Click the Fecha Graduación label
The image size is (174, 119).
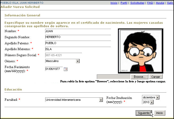click(119, 100)
